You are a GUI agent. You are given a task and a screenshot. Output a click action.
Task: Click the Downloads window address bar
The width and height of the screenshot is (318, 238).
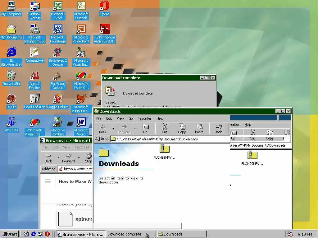pyautogui.click(x=170, y=139)
